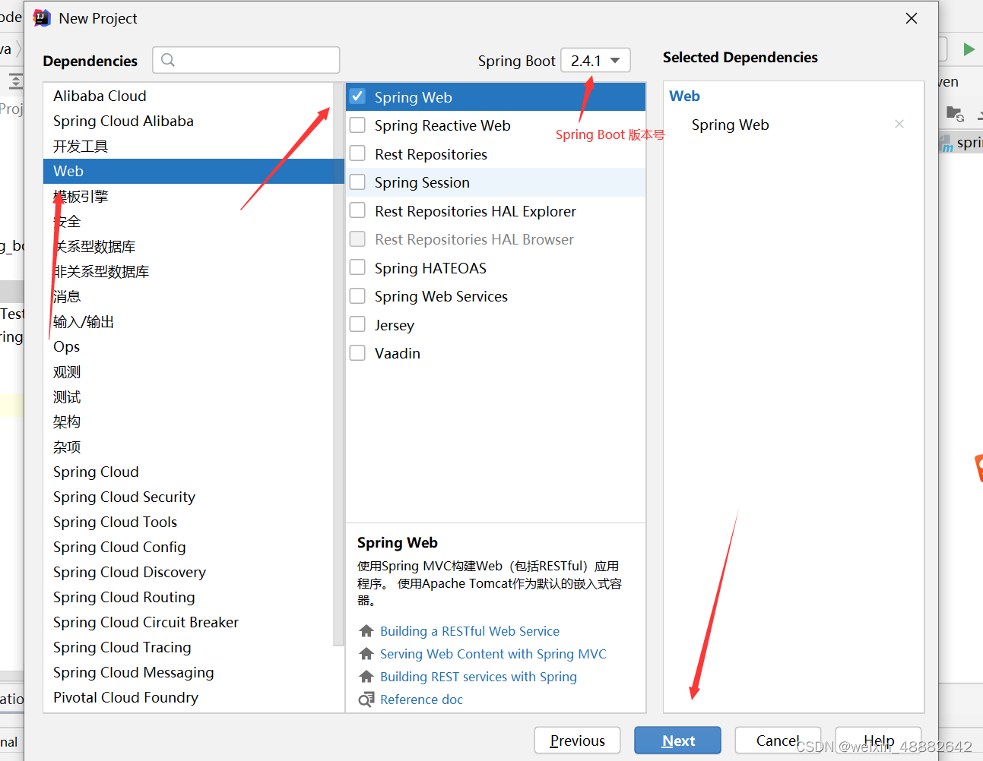Select the Ops category
The width and height of the screenshot is (983, 761).
click(188, 346)
